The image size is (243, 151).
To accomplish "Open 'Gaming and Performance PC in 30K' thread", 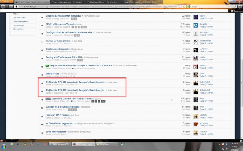I will 63,57.
